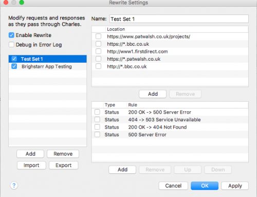This screenshot has width=257, height=197.
Task: Apply the rewrite settings
Action: 235,186
